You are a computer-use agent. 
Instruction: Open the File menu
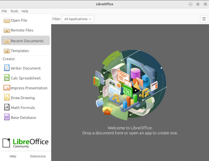pos(4,11)
